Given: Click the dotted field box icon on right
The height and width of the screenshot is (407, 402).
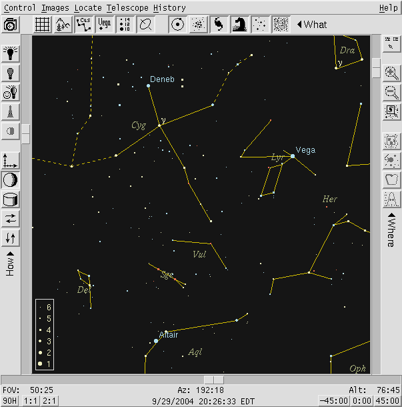Looking at the screenshot, I should click(391, 141).
